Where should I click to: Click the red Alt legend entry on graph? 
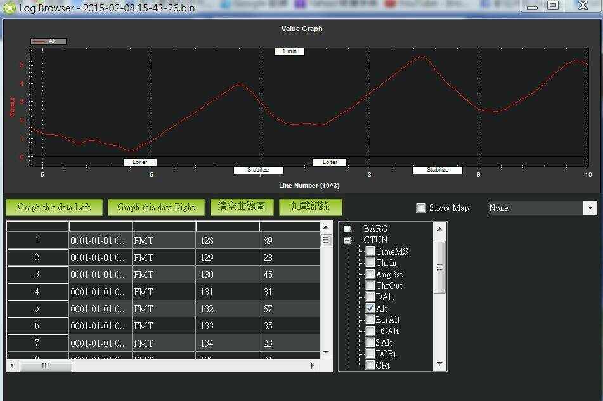coord(48,41)
